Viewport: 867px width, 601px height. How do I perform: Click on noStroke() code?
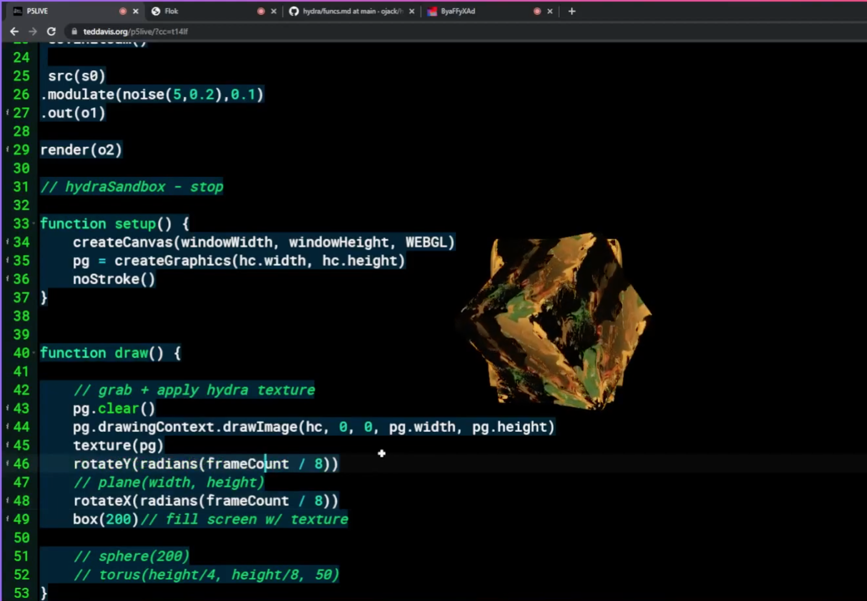(114, 279)
